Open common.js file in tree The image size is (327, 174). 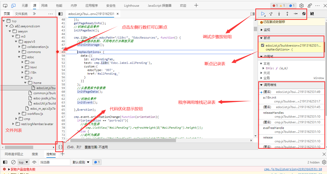(42, 93)
